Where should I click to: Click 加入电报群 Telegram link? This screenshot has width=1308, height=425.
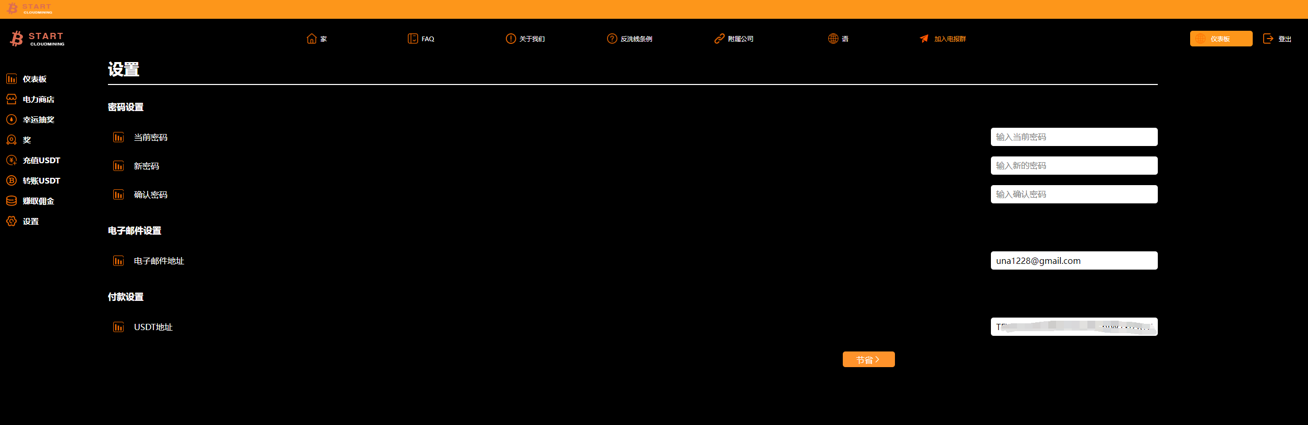tap(942, 39)
